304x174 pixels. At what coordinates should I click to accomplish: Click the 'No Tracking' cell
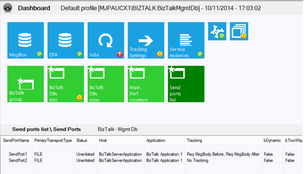(198, 160)
